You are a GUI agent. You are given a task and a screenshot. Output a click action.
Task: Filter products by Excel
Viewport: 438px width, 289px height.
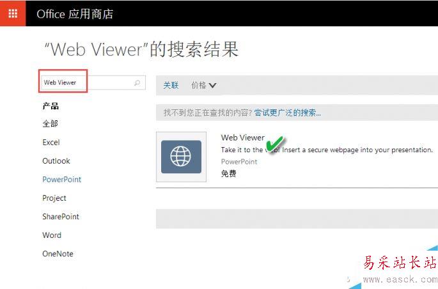tap(51, 143)
